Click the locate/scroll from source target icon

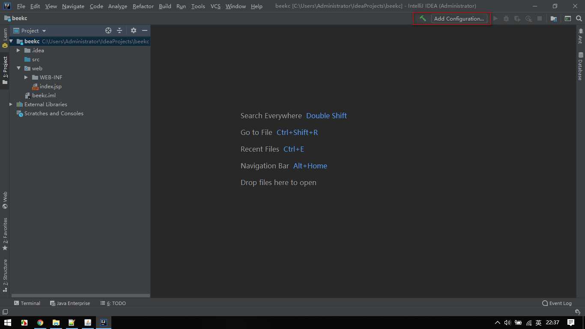[x=108, y=30]
